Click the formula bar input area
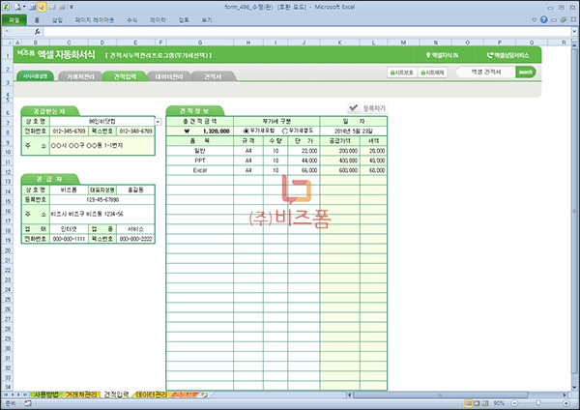The height and width of the screenshot is (410, 580). [307, 32]
